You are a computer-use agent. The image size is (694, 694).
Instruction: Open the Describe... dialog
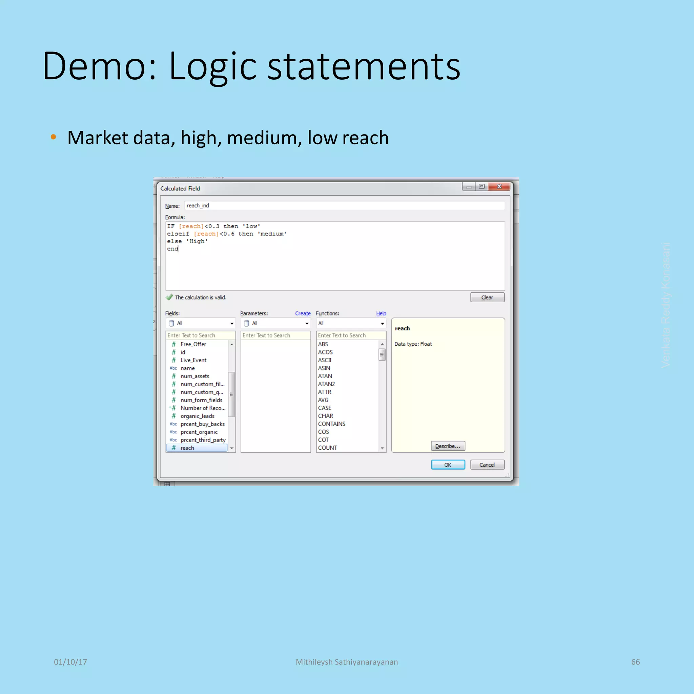448,446
